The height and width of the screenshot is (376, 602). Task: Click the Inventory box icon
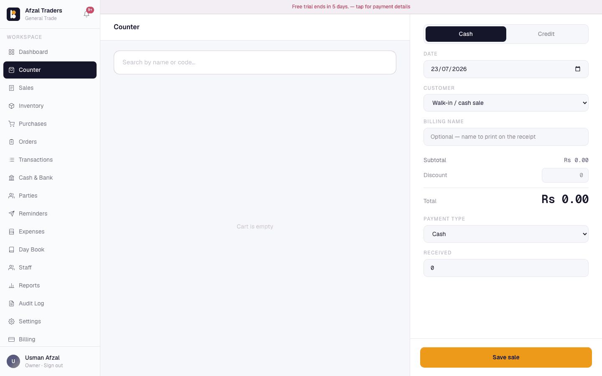[12, 106]
